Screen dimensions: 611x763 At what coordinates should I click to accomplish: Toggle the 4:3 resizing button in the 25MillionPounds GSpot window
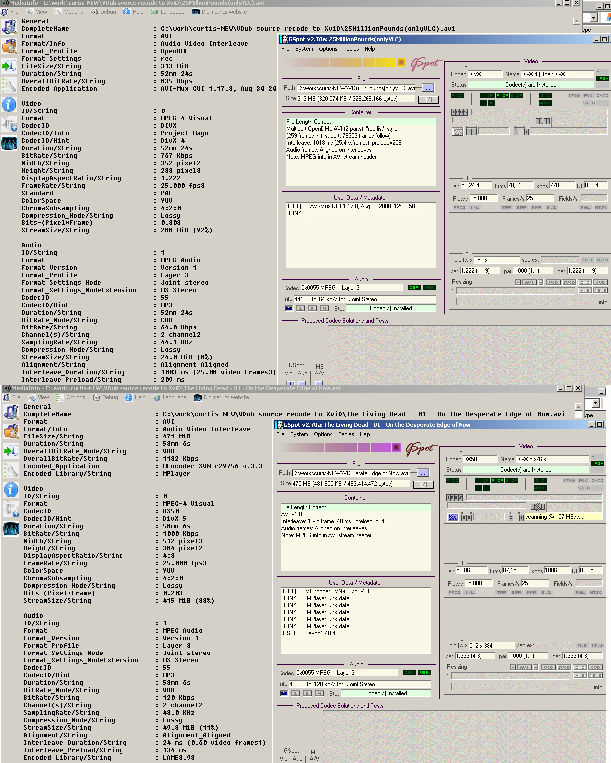tap(584, 290)
